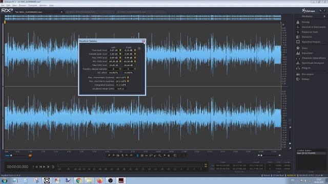Screen dimensions: 328x184
Task: Open the Process menu
Action: (23, 6)
